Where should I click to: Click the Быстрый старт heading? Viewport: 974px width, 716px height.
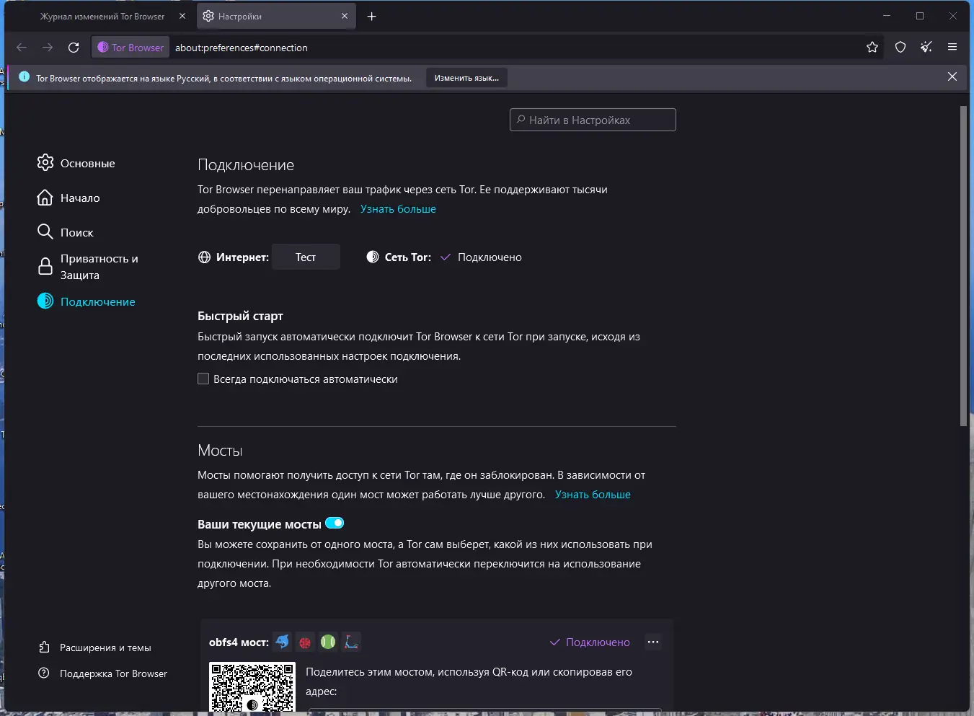tap(240, 316)
